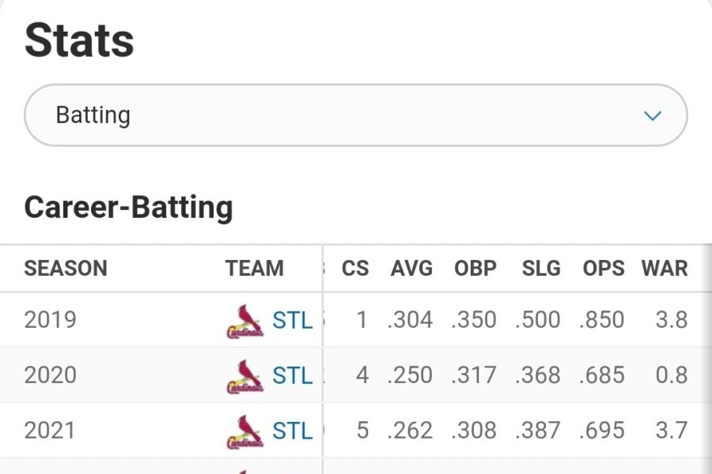Select the 2020 season row
The width and height of the screenshot is (712, 474).
[x=51, y=376]
